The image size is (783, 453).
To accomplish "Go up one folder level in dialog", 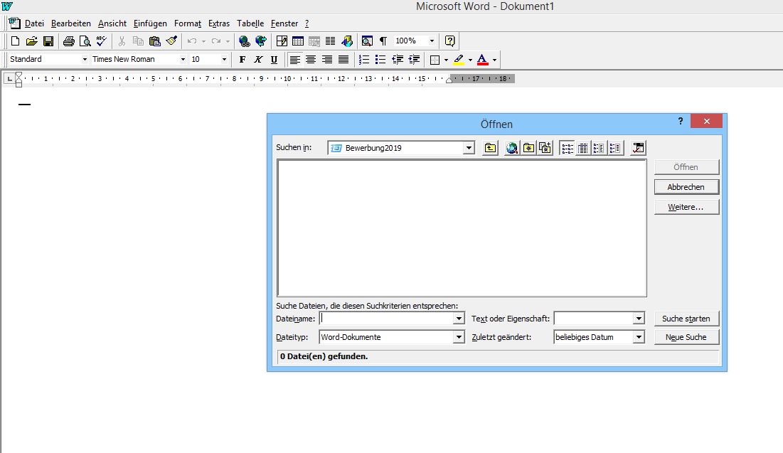I will point(491,148).
